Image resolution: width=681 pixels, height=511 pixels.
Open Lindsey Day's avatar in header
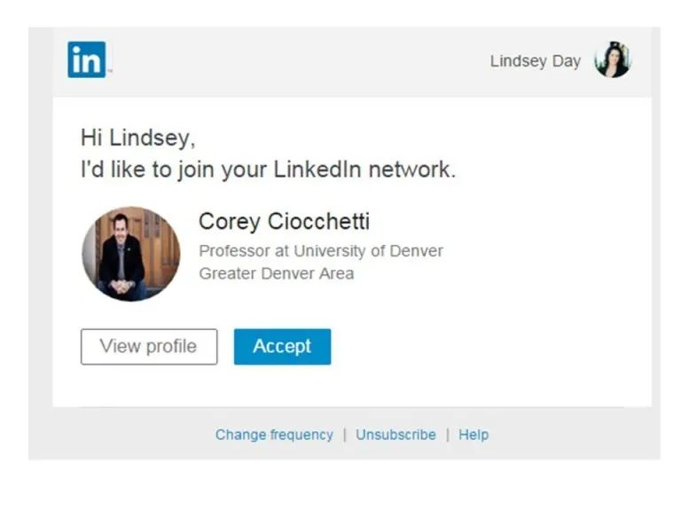click(612, 60)
